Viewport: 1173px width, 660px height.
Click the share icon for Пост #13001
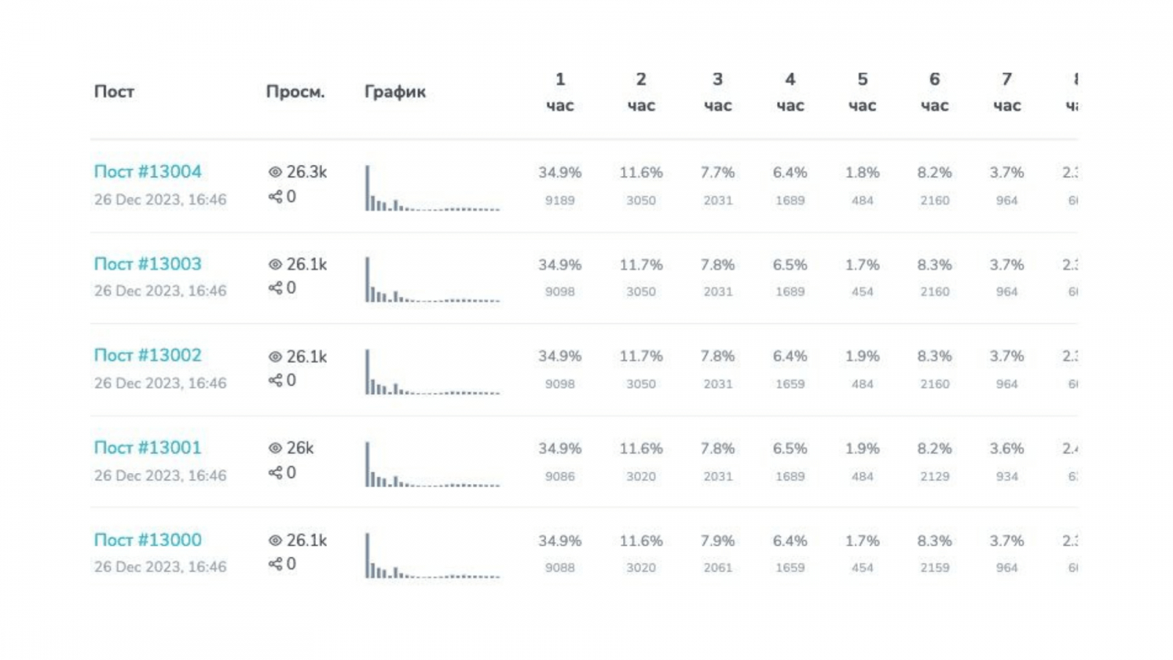tap(275, 472)
